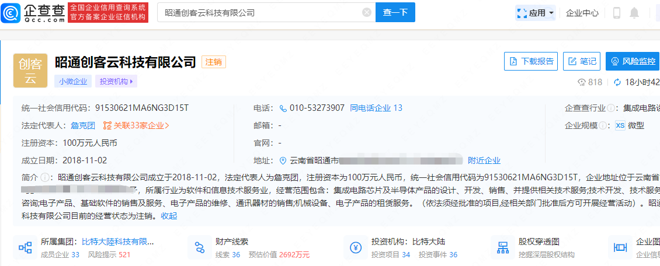Click the 财产线索 icon
This screenshot has height=266, width=660.
200,247
